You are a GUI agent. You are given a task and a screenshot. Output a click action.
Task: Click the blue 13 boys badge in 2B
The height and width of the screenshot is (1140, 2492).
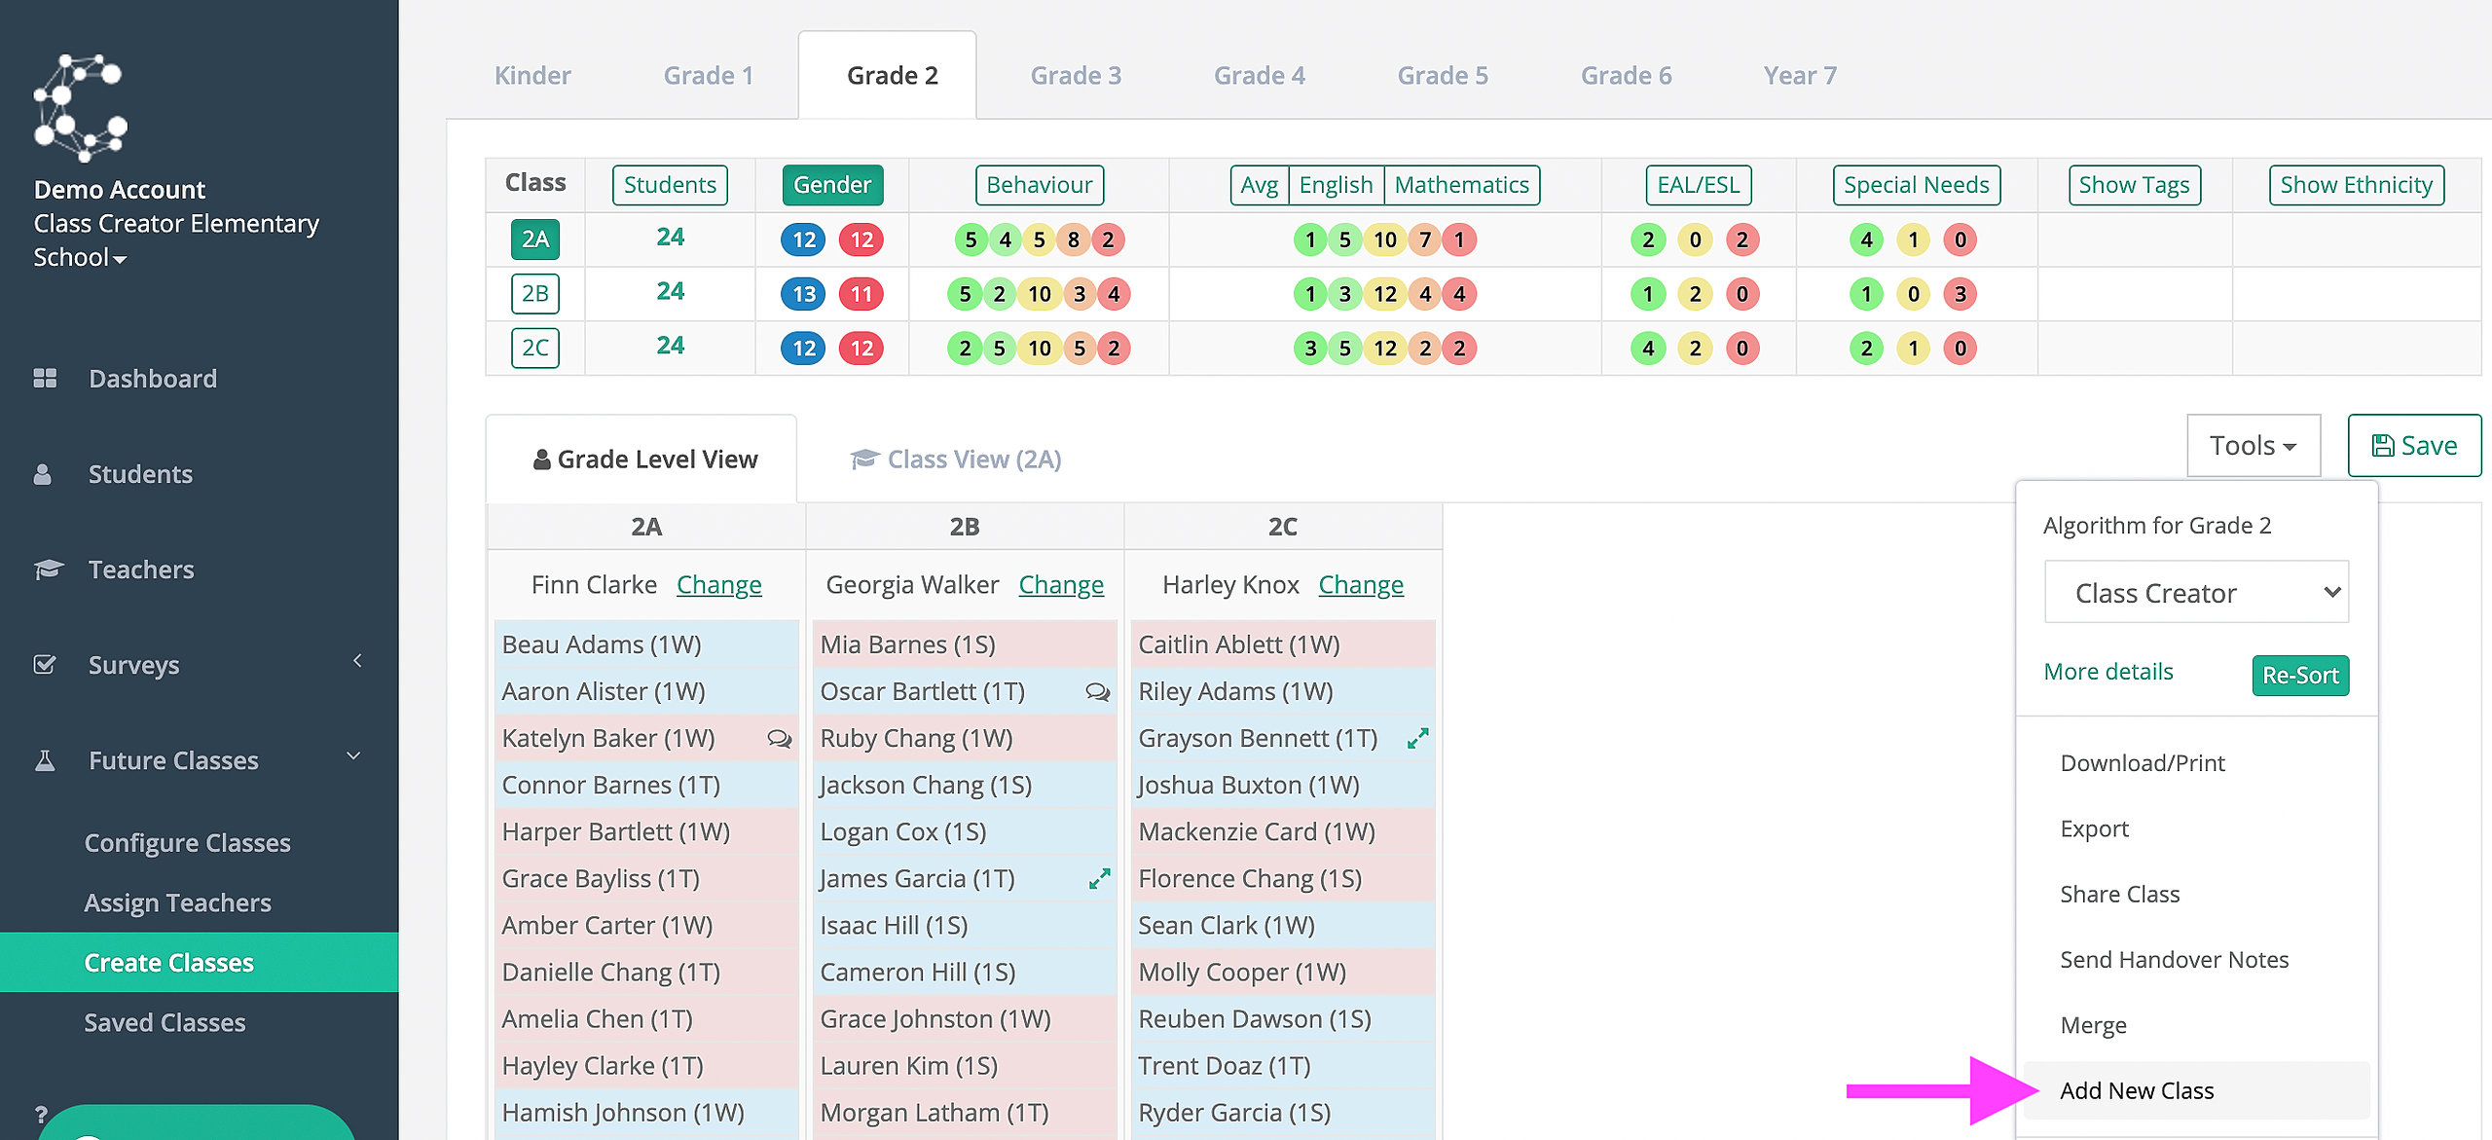pos(803,294)
